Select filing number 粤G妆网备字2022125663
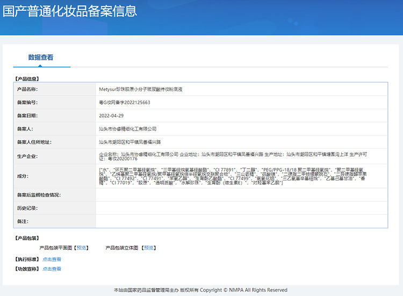The width and height of the screenshot is (403, 296). click(x=125, y=102)
